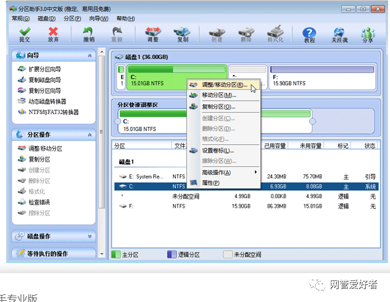The image size is (390, 302).
Task: Click the 复制 (Copy) toolbar icon
Action: (x=183, y=34)
